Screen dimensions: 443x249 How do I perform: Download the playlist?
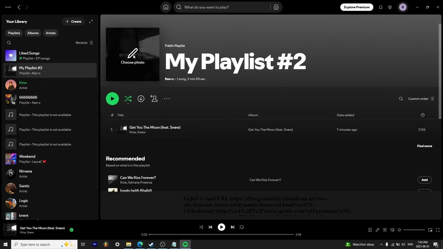click(141, 99)
